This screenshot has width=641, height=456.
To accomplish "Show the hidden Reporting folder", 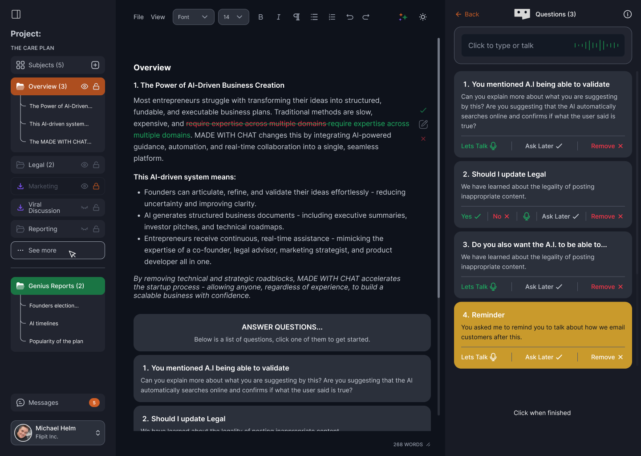I will click(x=85, y=229).
